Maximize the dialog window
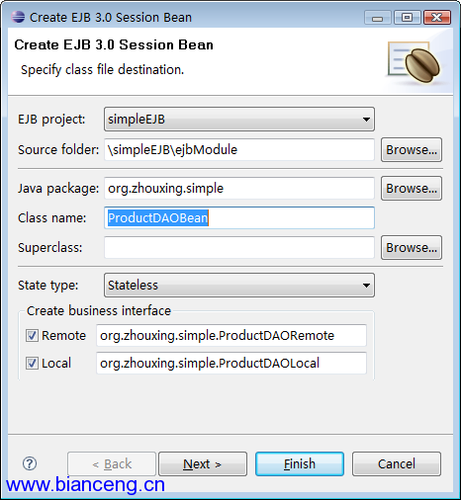The width and height of the screenshot is (461, 500). click(x=408, y=17)
